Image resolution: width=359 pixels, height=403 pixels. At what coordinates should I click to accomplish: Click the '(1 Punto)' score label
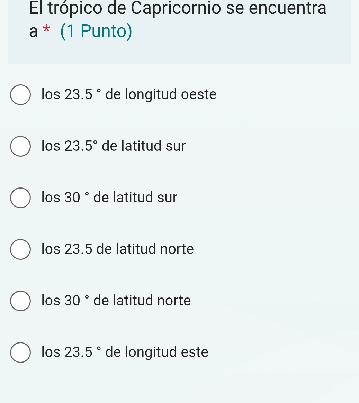(x=96, y=31)
